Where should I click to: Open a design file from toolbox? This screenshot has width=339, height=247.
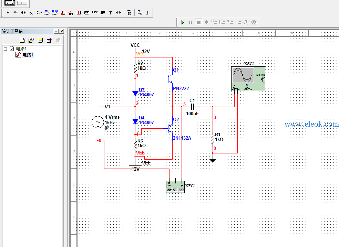[x=31, y=40]
